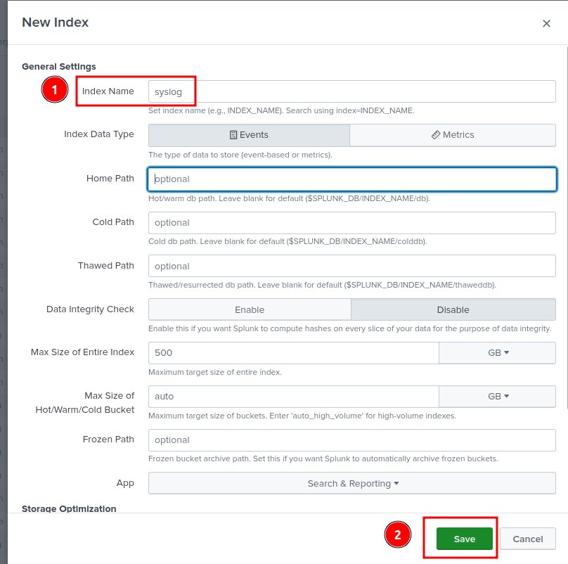Click the green Save button
The width and height of the screenshot is (568, 564).
point(464,539)
